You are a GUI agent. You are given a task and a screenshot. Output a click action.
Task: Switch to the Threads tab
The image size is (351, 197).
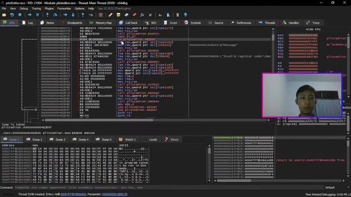[x=267, y=23]
